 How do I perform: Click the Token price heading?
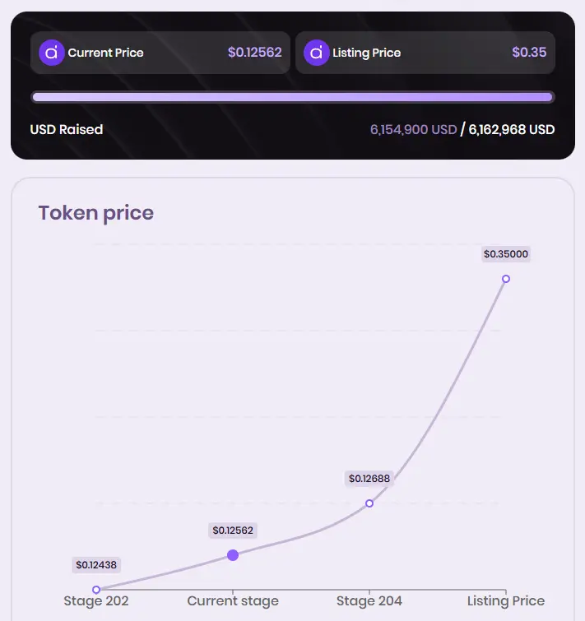(95, 213)
